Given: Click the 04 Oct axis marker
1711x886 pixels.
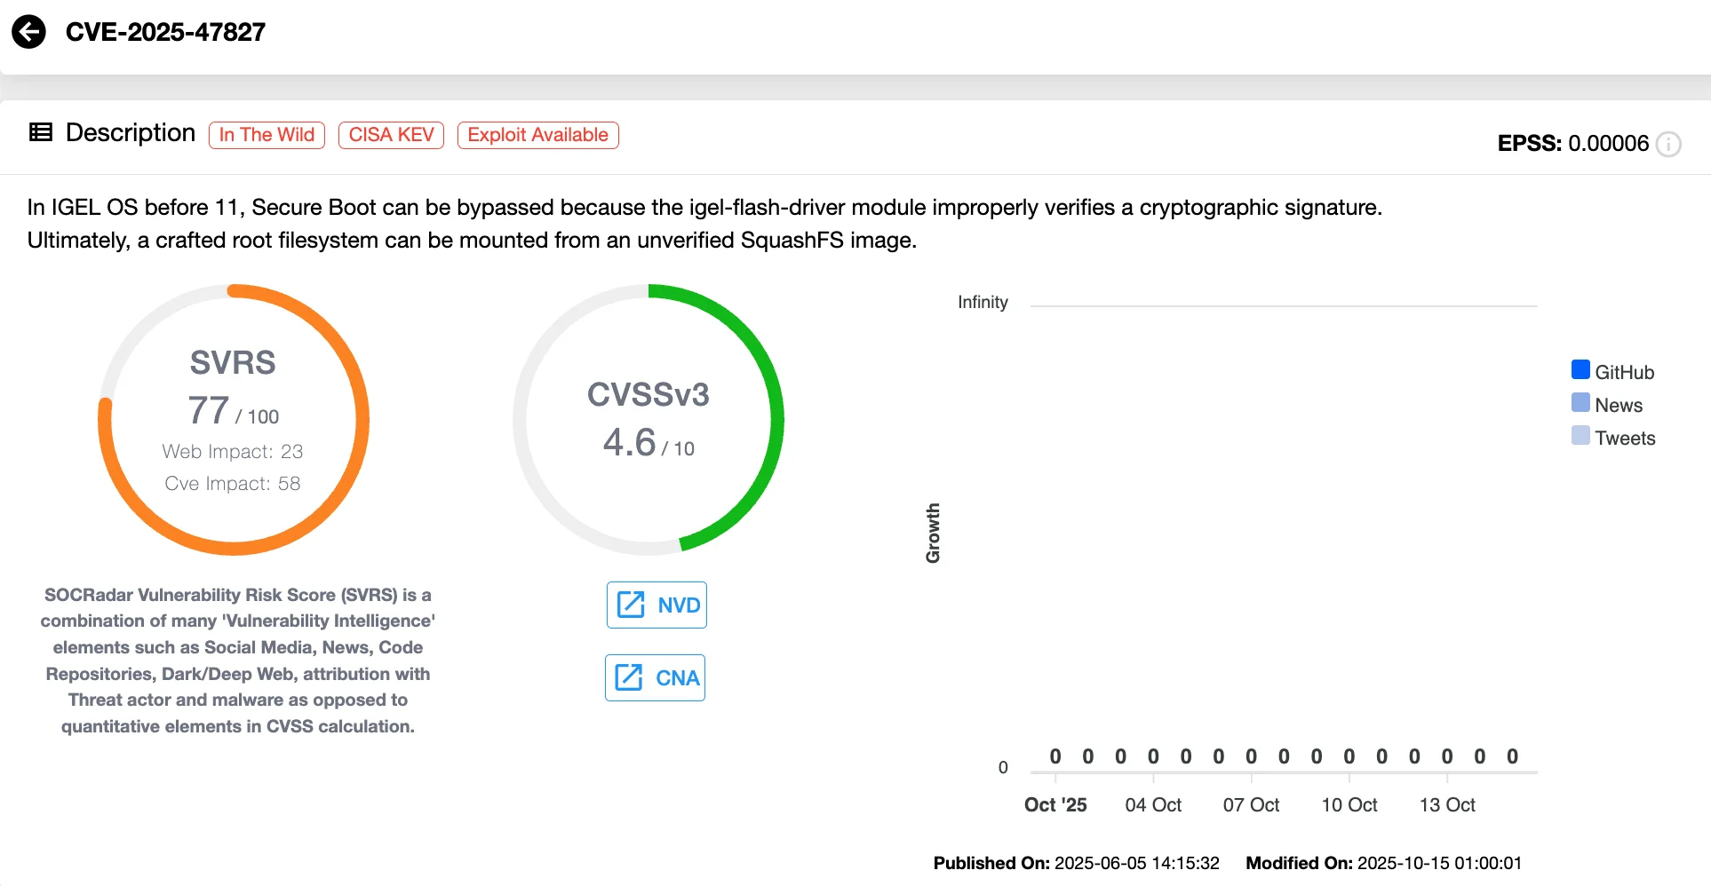Looking at the screenshot, I should pos(1153,804).
